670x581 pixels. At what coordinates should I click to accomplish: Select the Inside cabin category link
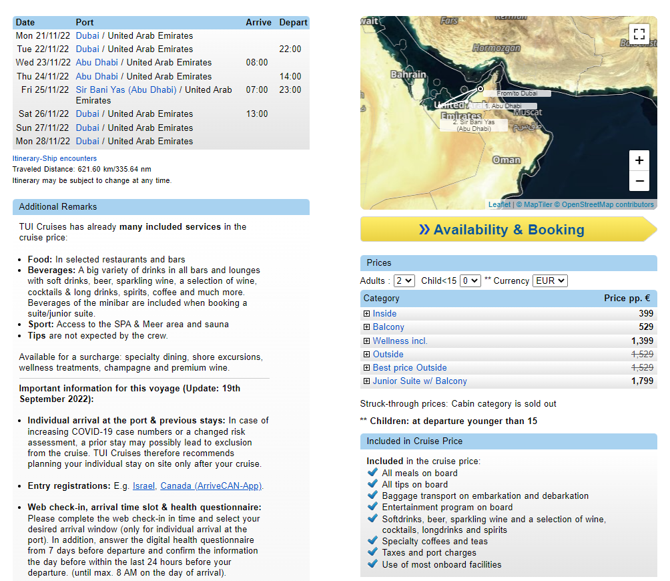[384, 313]
